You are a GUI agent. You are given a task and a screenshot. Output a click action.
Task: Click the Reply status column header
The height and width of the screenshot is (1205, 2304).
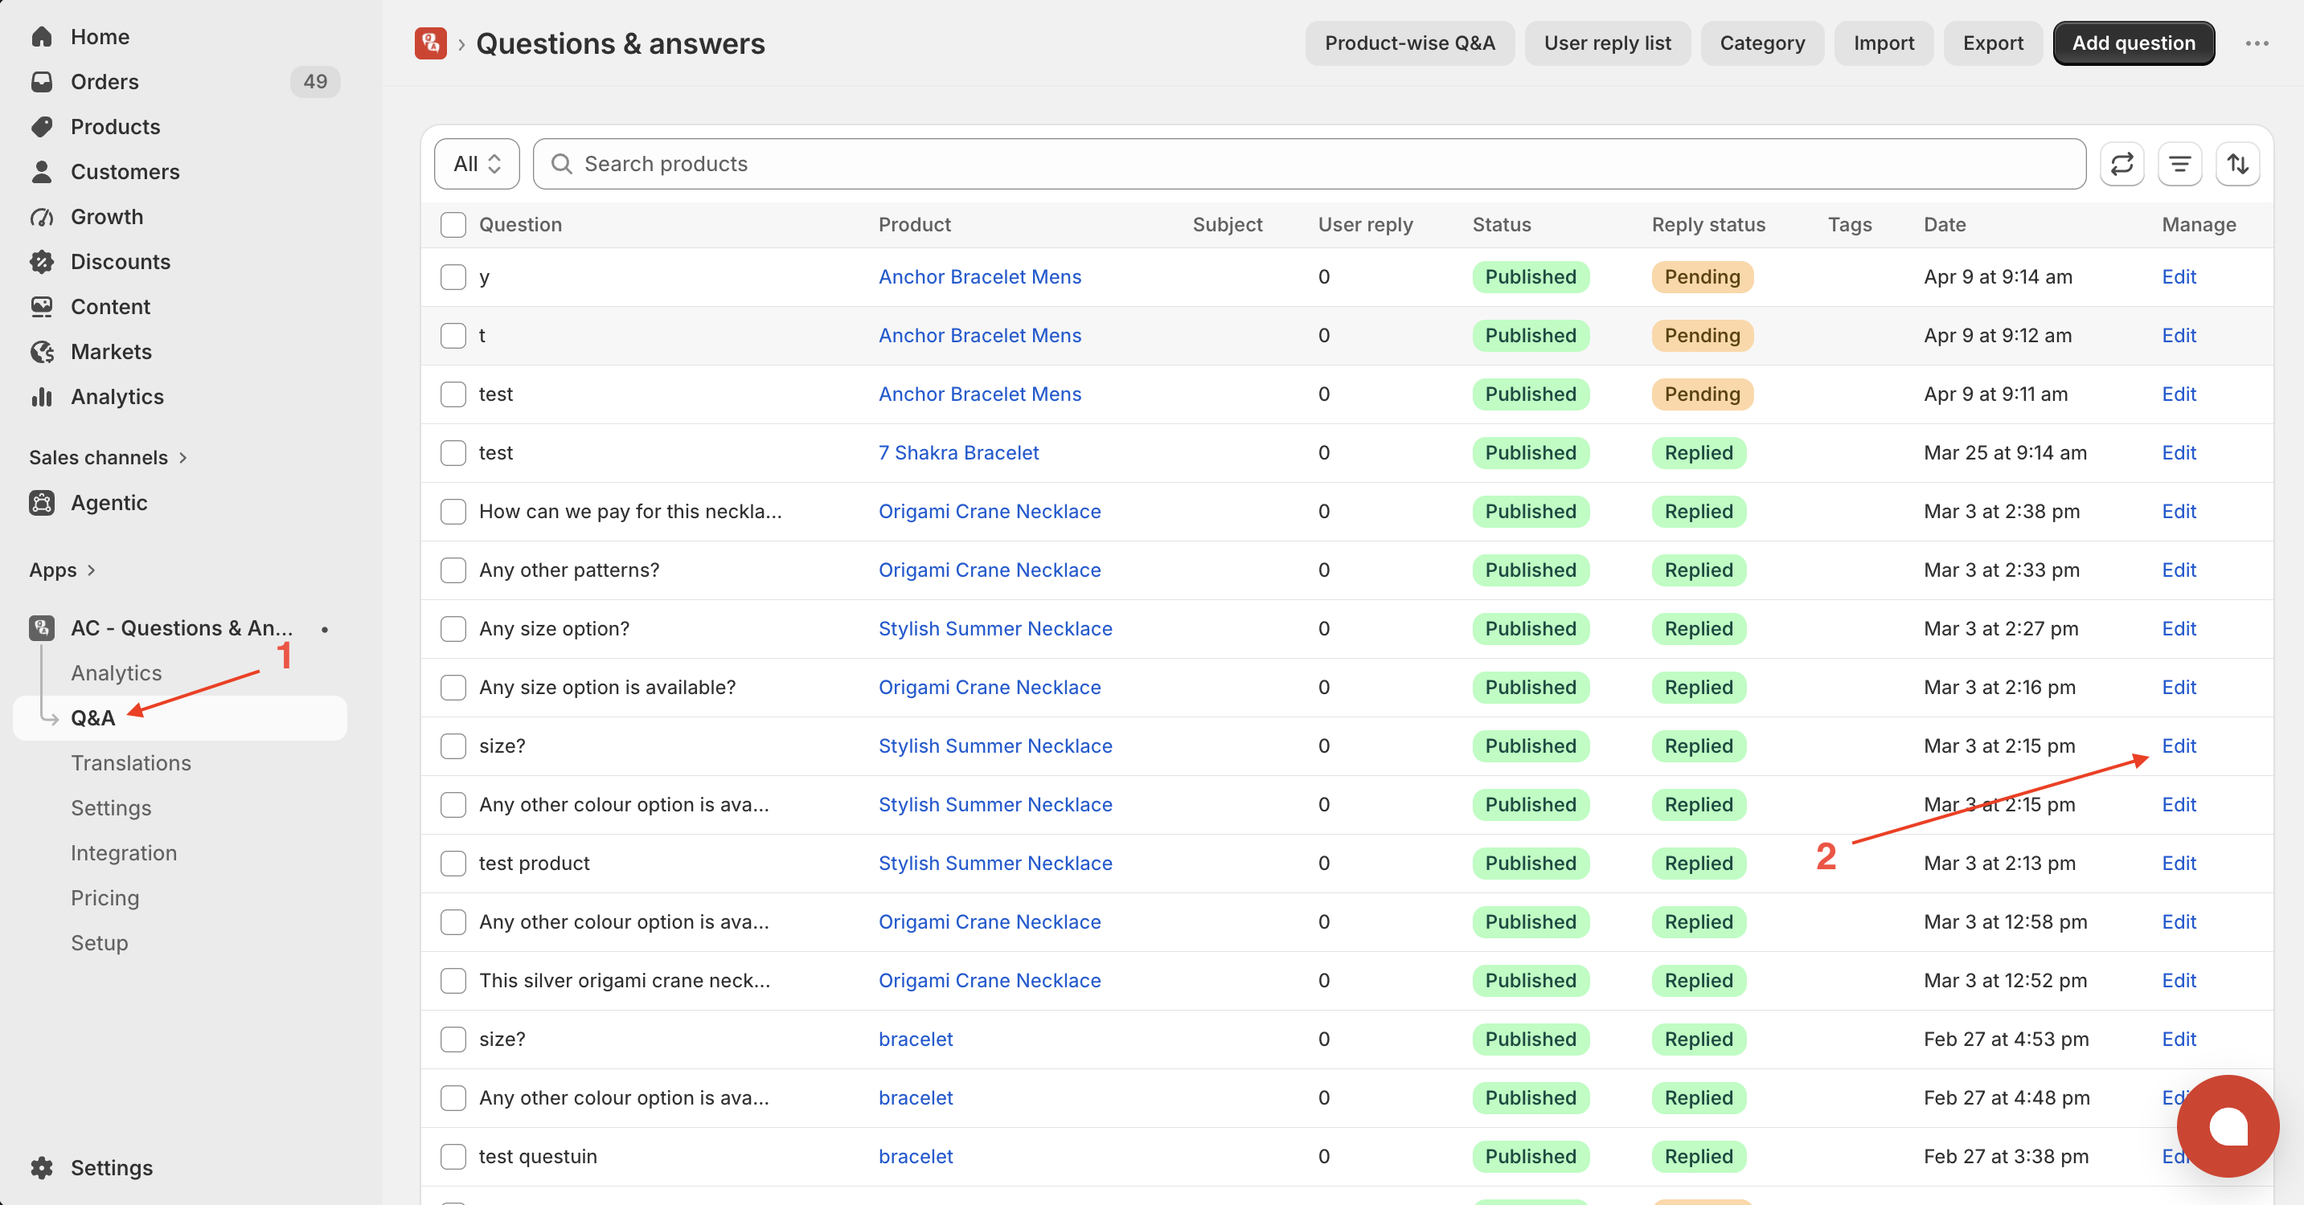pos(1708,224)
